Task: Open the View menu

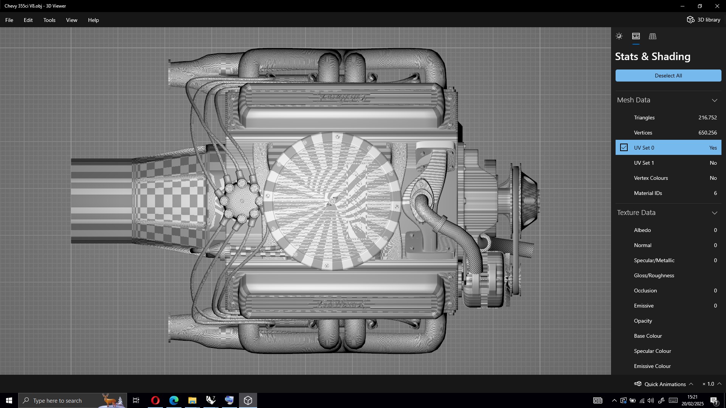Action: (71, 20)
